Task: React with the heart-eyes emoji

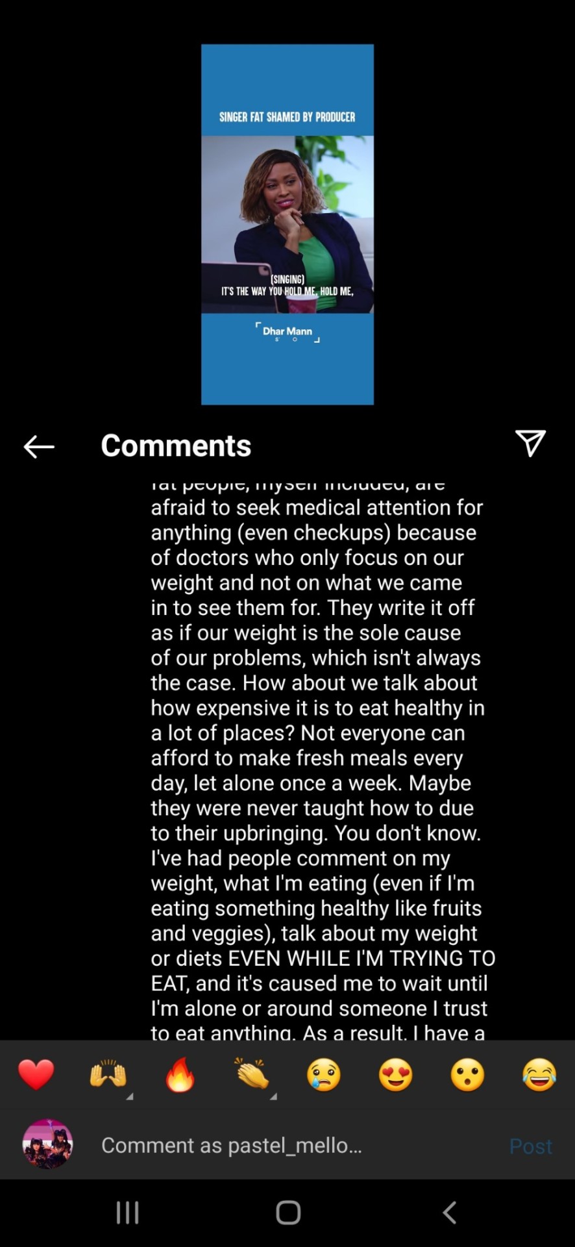Action: (x=396, y=1074)
